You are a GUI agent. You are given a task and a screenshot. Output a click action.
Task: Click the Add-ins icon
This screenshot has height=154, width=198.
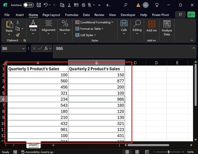(151, 26)
